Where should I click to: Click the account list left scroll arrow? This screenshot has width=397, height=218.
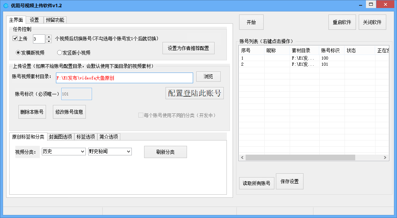(242, 157)
